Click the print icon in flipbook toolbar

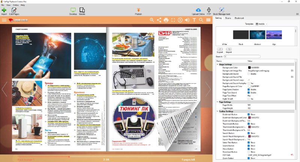[x=166, y=20]
